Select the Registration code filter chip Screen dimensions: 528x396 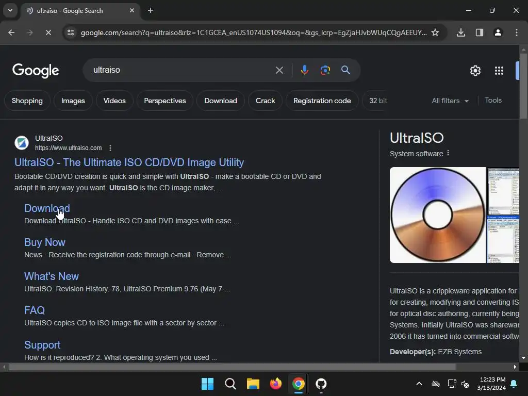coord(322,101)
